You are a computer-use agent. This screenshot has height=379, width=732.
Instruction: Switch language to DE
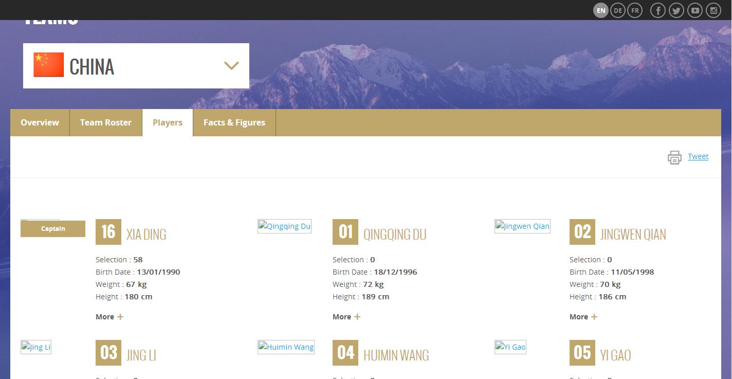coord(618,10)
